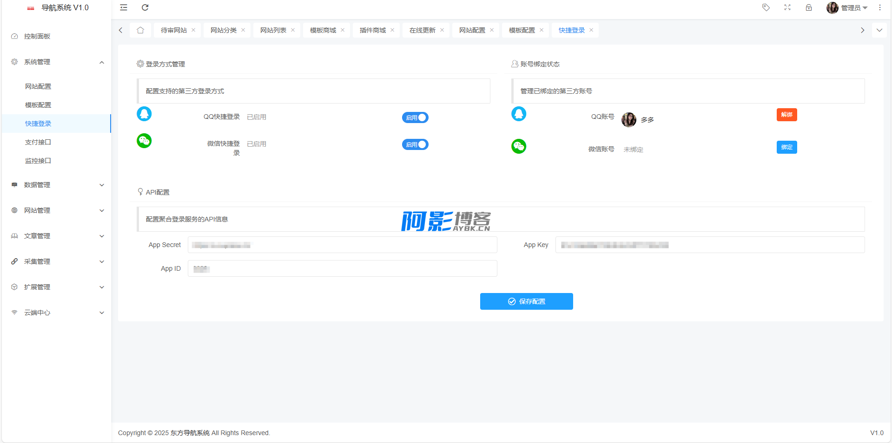Expand the 数据管理 sidebar menu

point(57,185)
